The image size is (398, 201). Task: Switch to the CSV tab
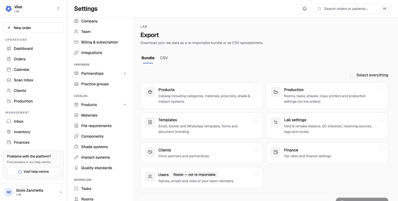pos(164,58)
